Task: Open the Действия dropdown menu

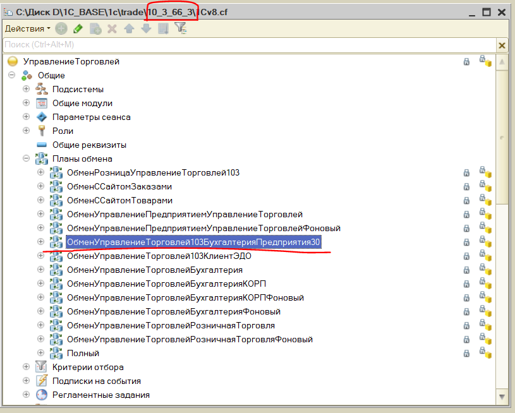Action: (28, 29)
